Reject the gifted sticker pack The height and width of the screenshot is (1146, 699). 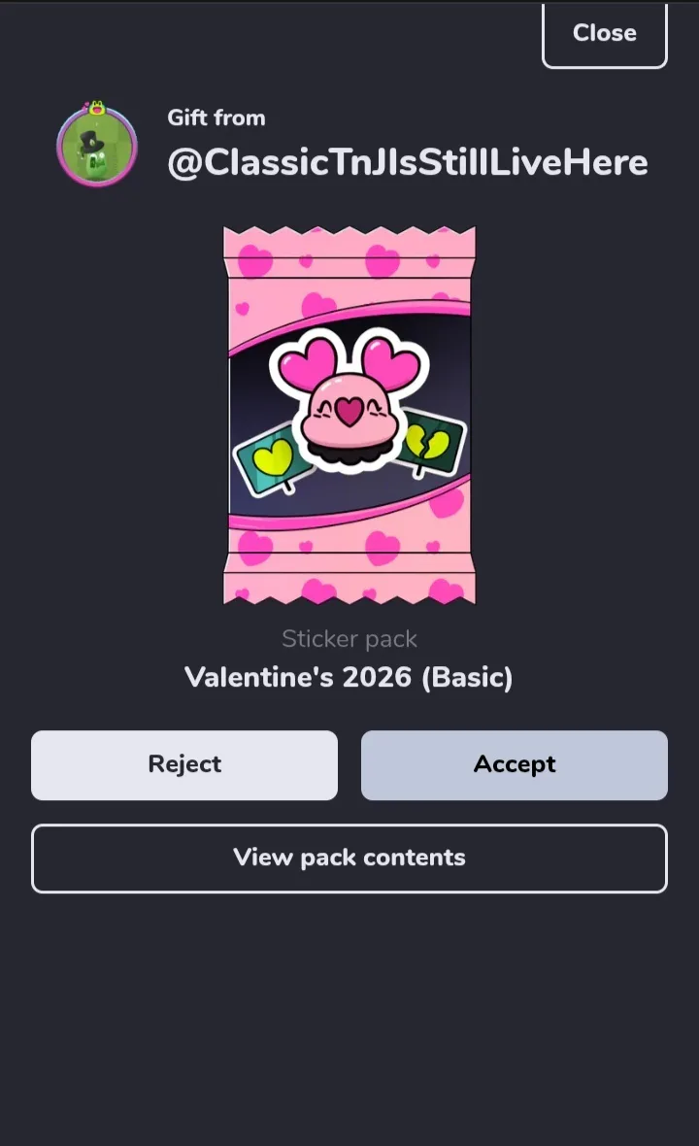coord(184,764)
